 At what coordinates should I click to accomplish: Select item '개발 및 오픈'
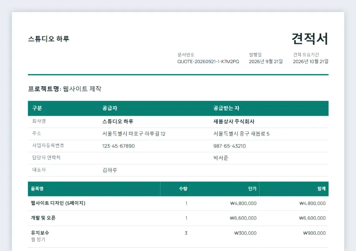pos(43,218)
